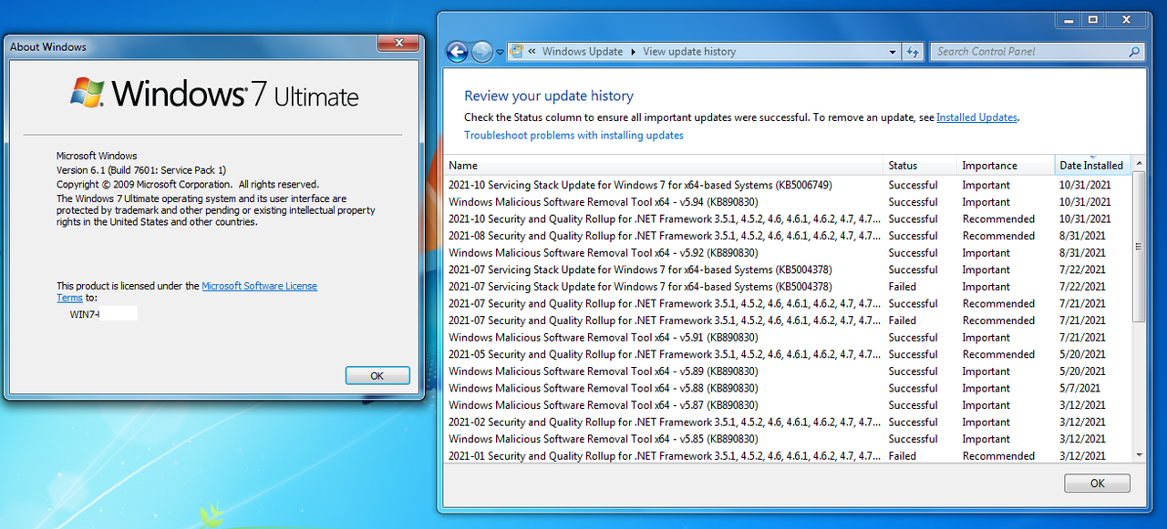Click the Control Panel icon in address bar
Image resolution: width=1167 pixels, height=529 pixels.
[516, 52]
